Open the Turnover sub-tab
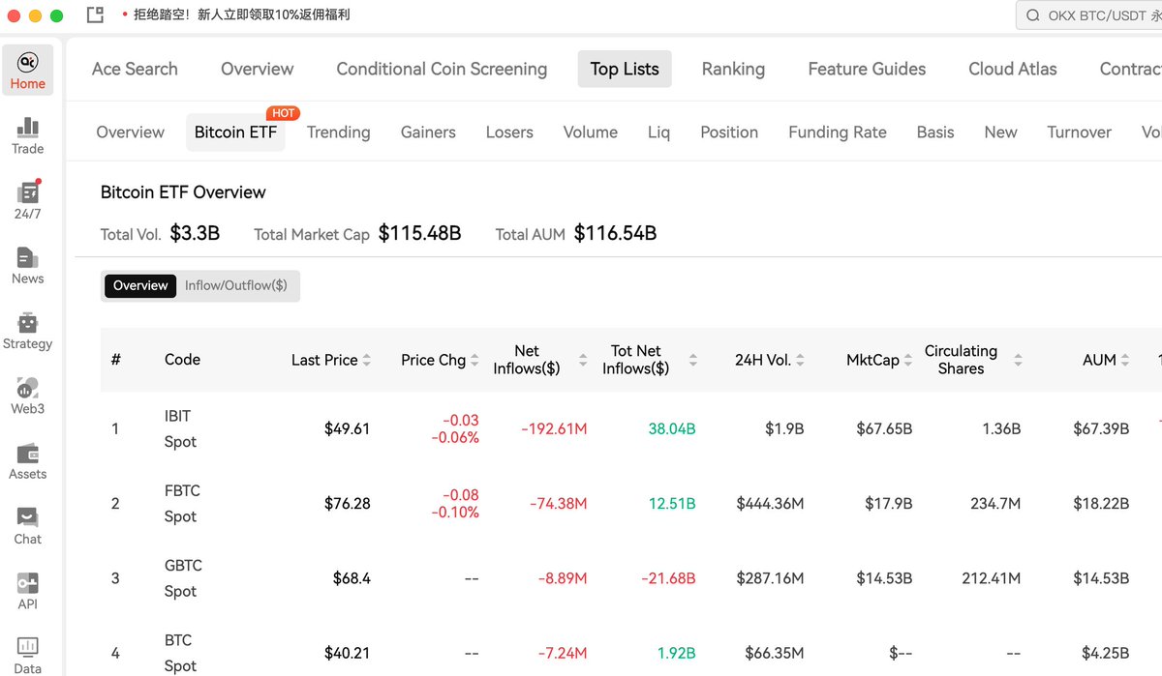 tap(1079, 132)
